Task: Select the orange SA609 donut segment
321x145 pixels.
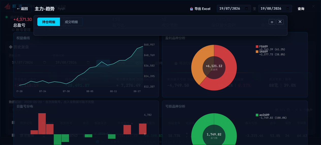Action: pos(199,61)
